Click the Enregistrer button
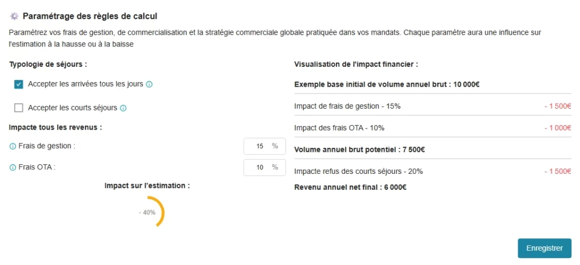The image size is (580, 265). tap(544, 249)
